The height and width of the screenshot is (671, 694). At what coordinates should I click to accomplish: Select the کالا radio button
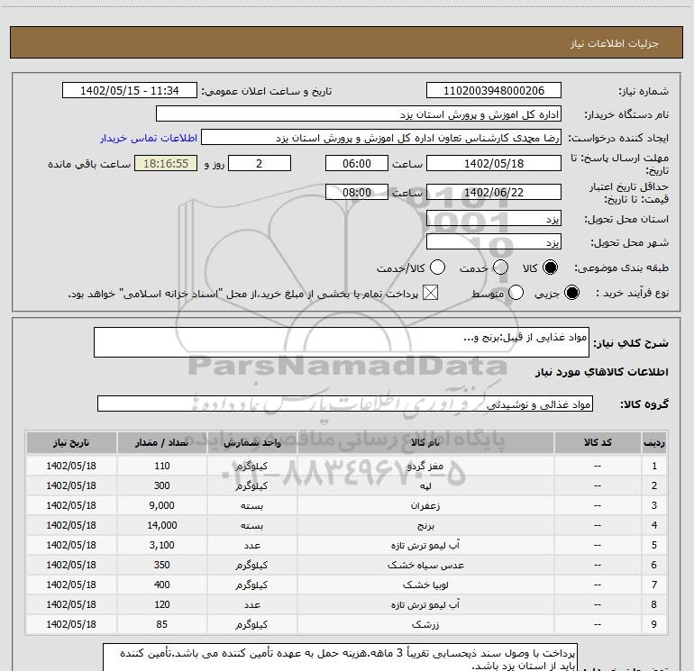pos(550,267)
